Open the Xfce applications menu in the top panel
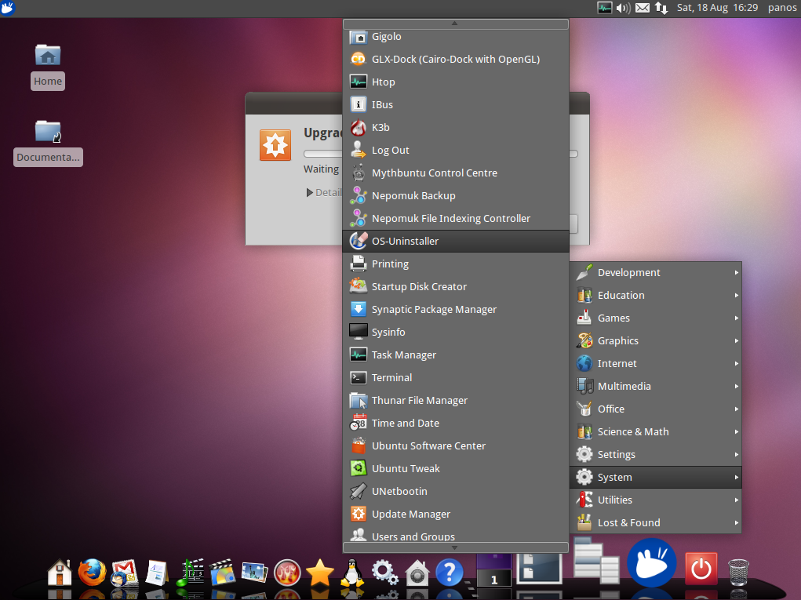The image size is (801, 600). coord(8,8)
